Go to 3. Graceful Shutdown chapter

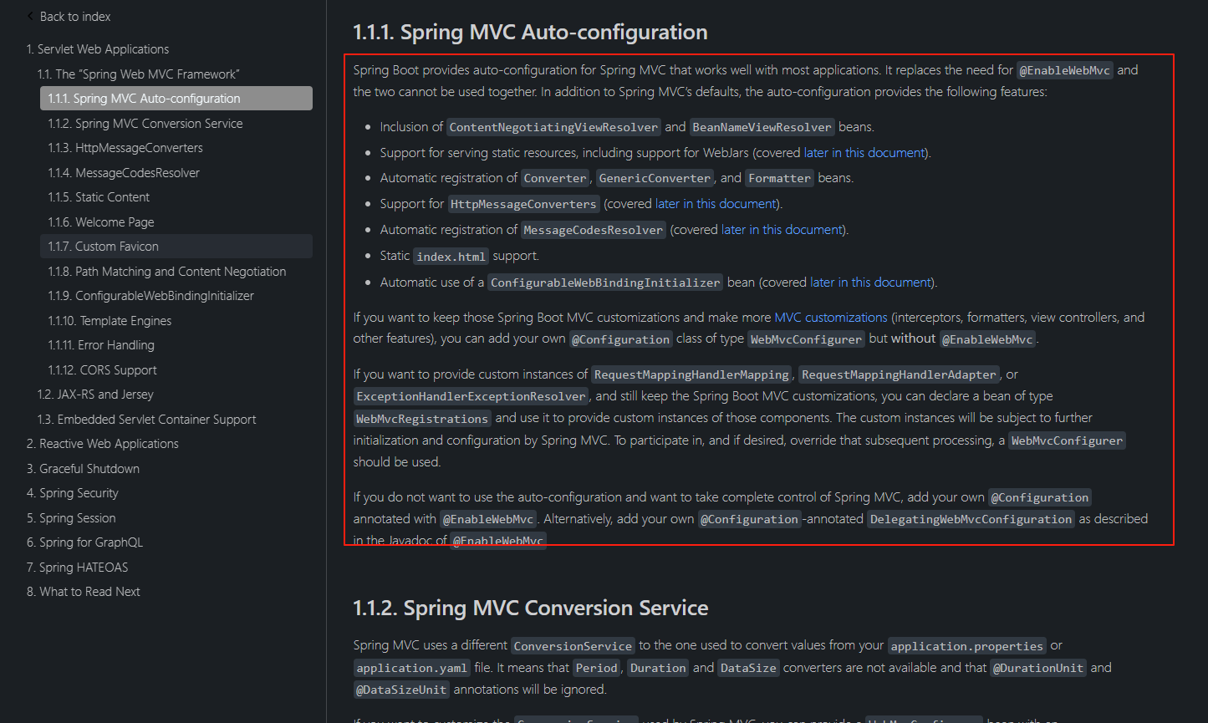[83, 469]
